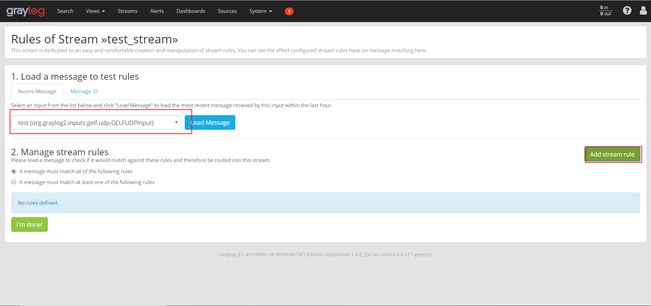Switch to the Message ID tab
651x306 pixels.
pyautogui.click(x=84, y=91)
